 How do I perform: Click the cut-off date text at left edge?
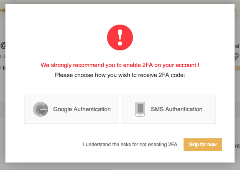tap(3, 57)
